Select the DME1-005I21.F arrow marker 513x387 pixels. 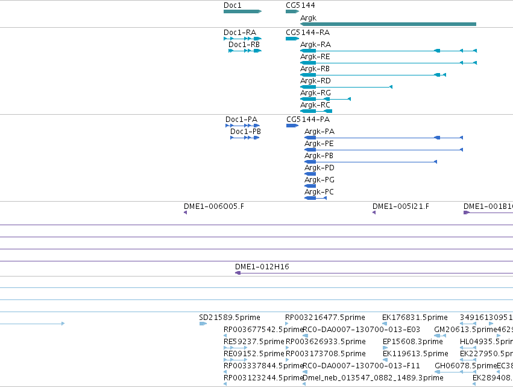click(x=374, y=213)
